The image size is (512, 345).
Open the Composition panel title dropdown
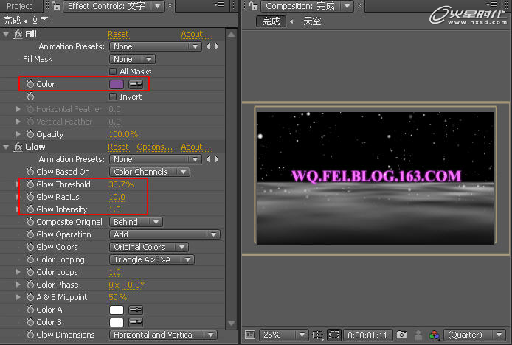click(347, 6)
